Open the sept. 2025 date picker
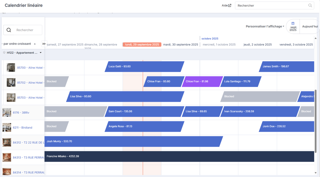Screen dimensions: 320x177 click(293, 27)
